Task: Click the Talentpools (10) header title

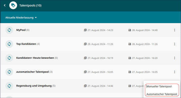Action: pos(30,6)
